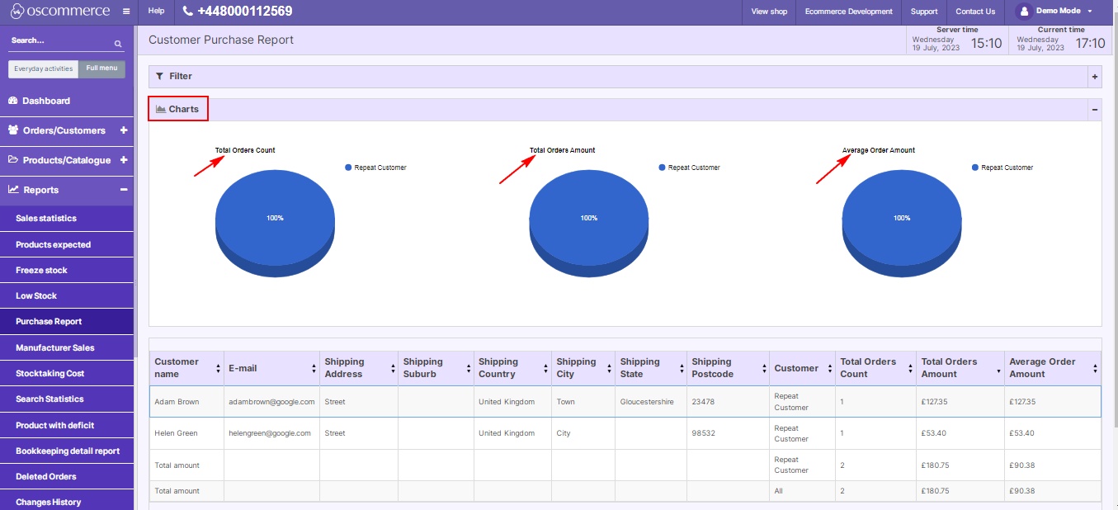Image resolution: width=1118 pixels, height=510 pixels.
Task: Collapse the Charts panel with minus
Action: click(x=1095, y=110)
